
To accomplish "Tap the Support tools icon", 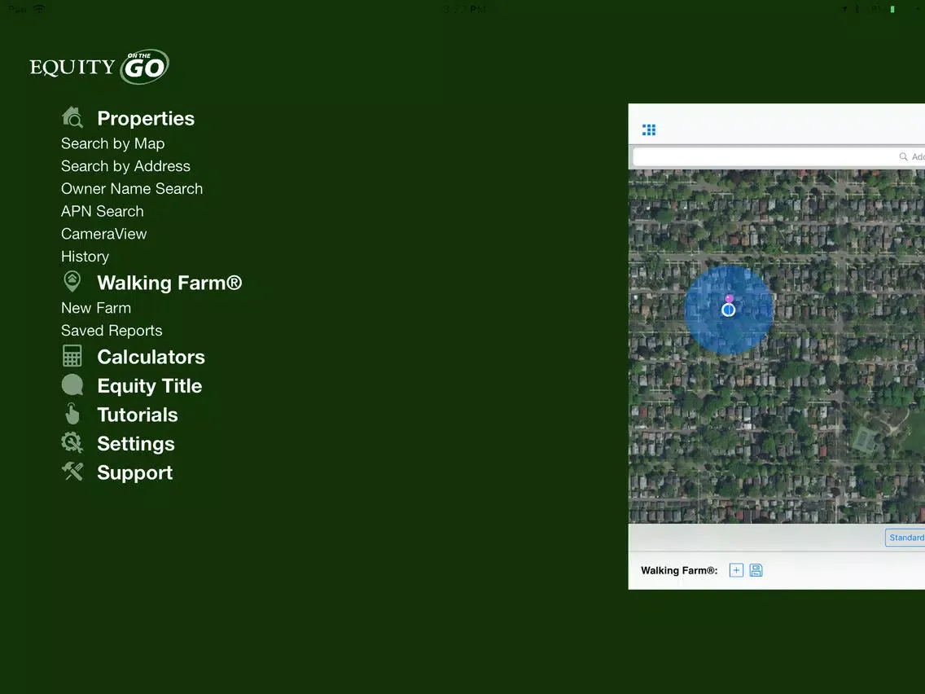I will [72, 472].
